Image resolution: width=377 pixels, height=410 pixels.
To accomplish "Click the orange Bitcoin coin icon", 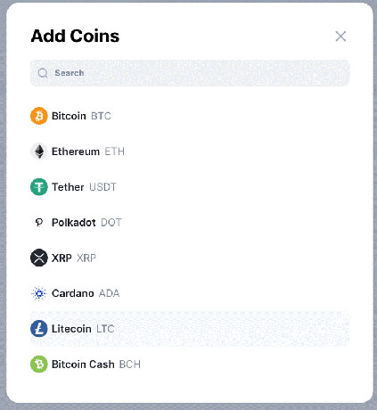I will pyautogui.click(x=39, y=116).
